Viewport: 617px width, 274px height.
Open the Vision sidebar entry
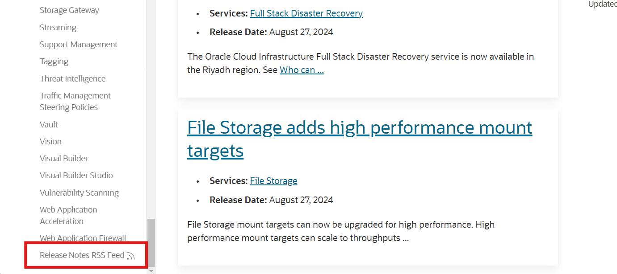point(50,142)
